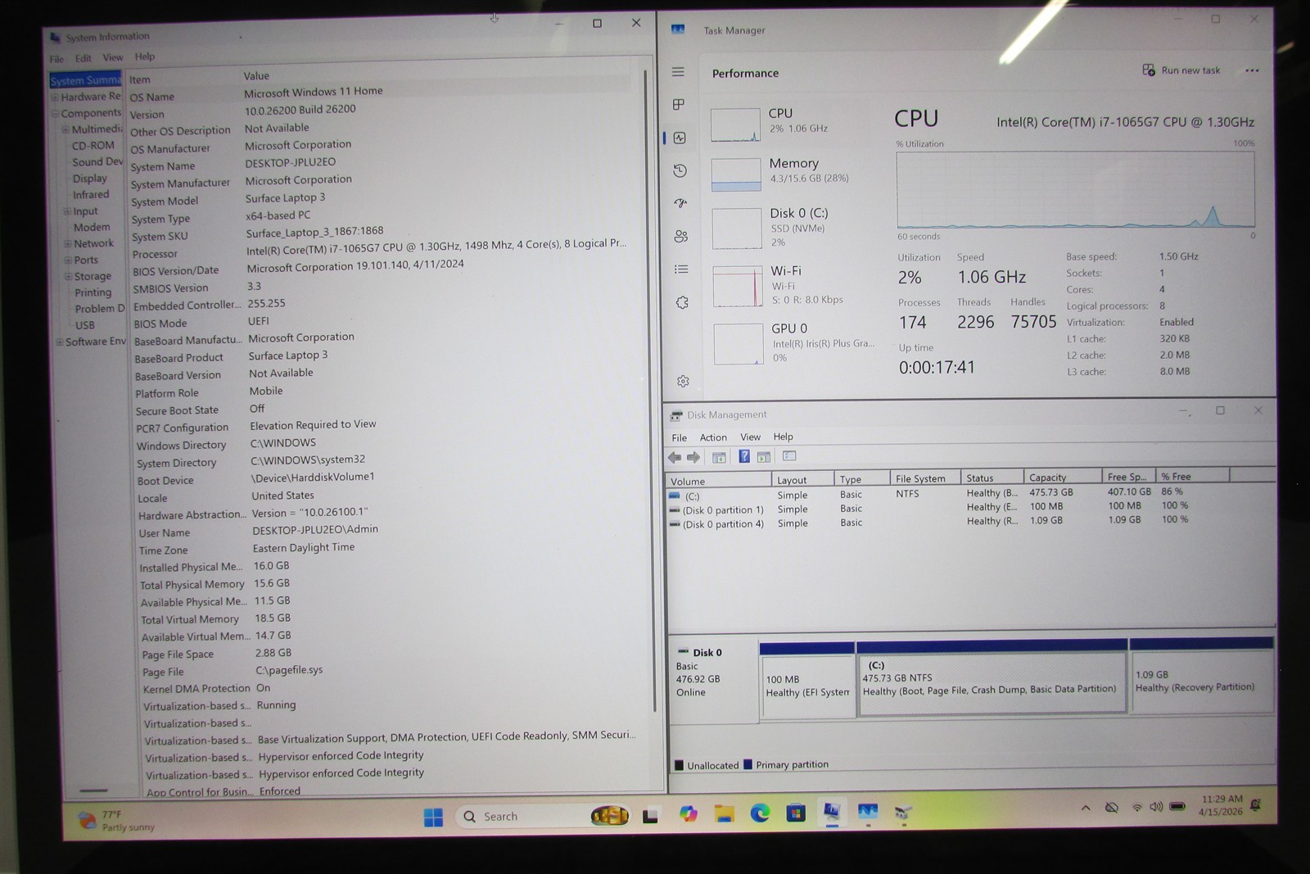Expand the Components tree node
Viewport: 1310px width, 874px height.
point(55,114)
